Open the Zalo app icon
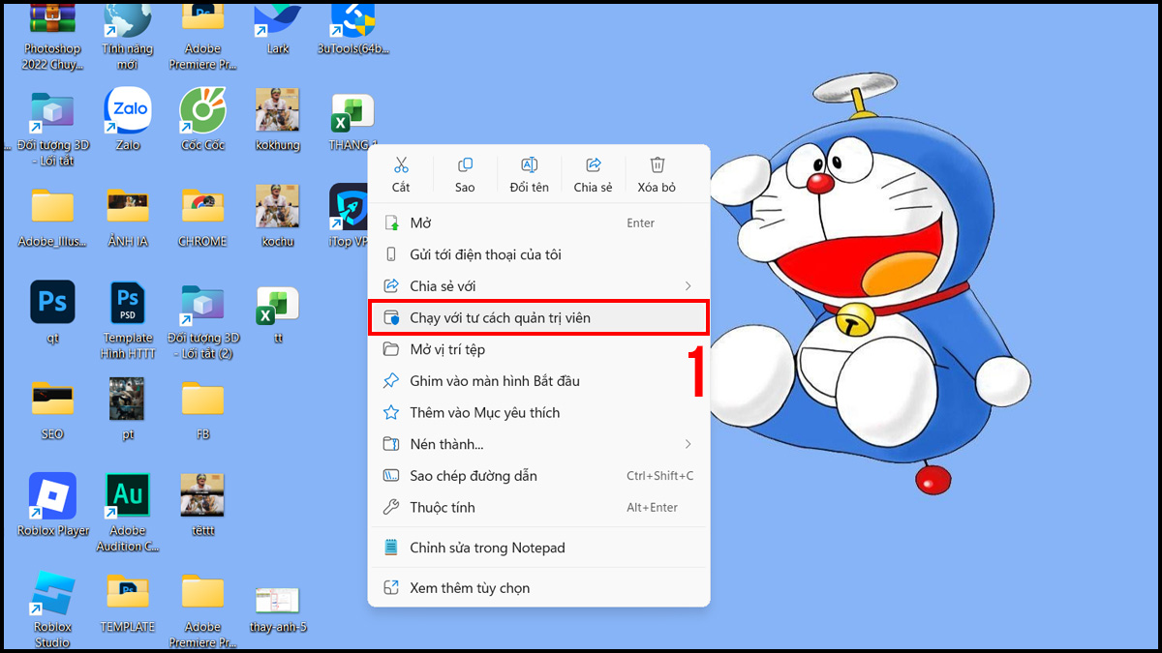The height and width of the screenshot is (653, 1162). (x=127, y=111)
